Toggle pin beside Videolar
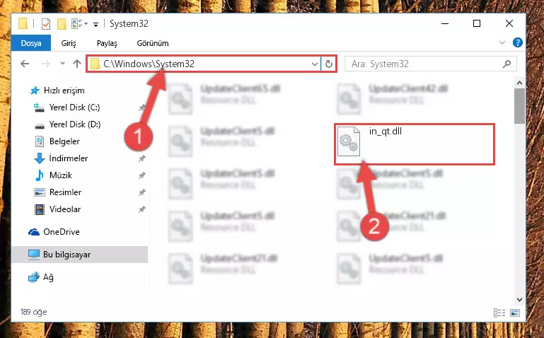Image resolution: width=544 pixels, height=338 pixels. point(141,209)
